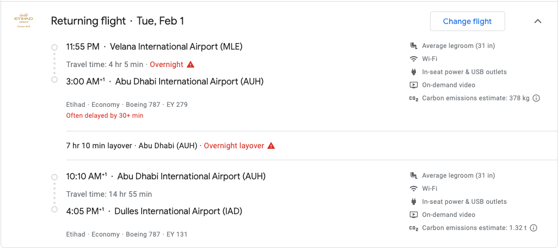558x248 pixels.
Task: Click the first flight's in-seat power plug icon
Action: pyautogui.click(x=414, y=72)
